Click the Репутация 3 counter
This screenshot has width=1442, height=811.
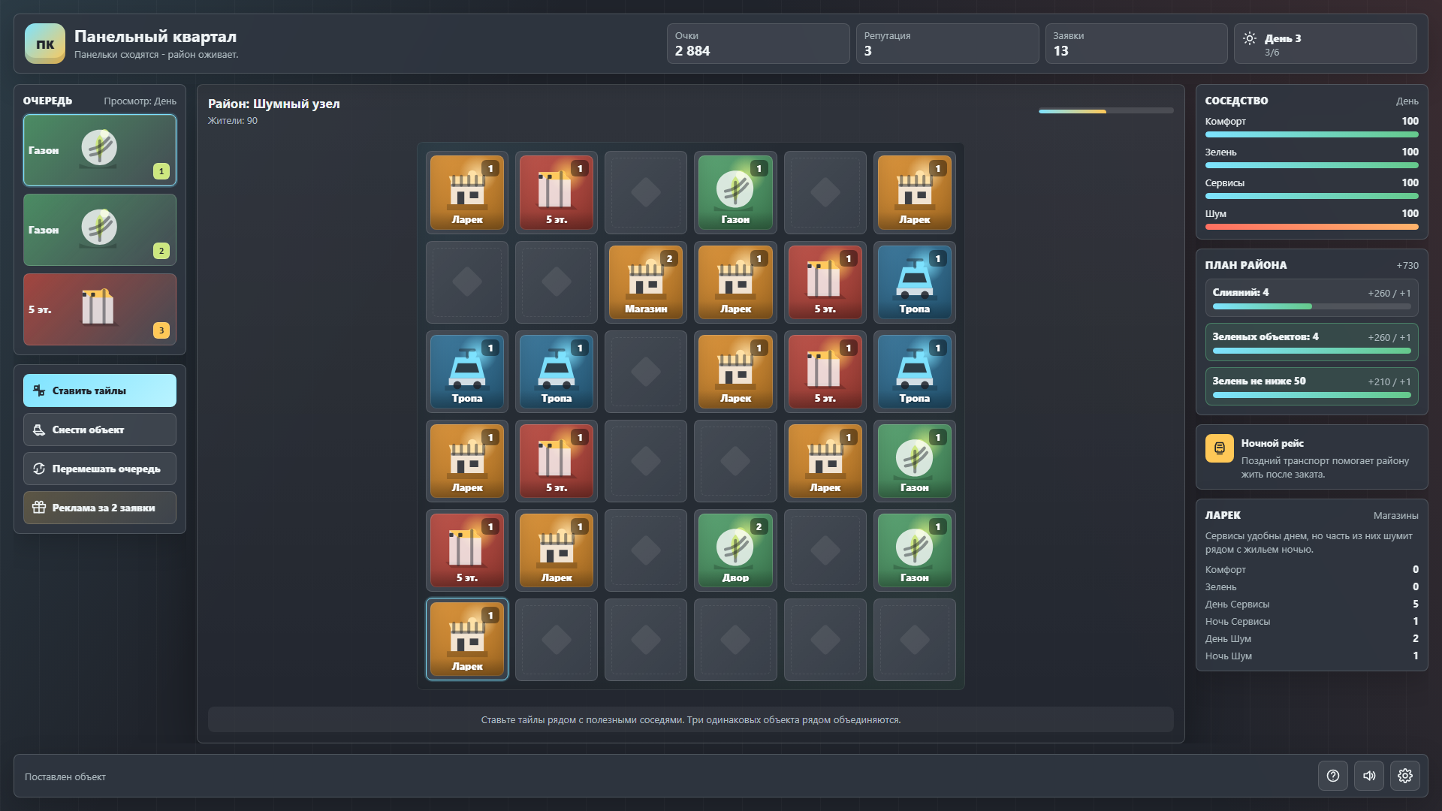[947, 44]
